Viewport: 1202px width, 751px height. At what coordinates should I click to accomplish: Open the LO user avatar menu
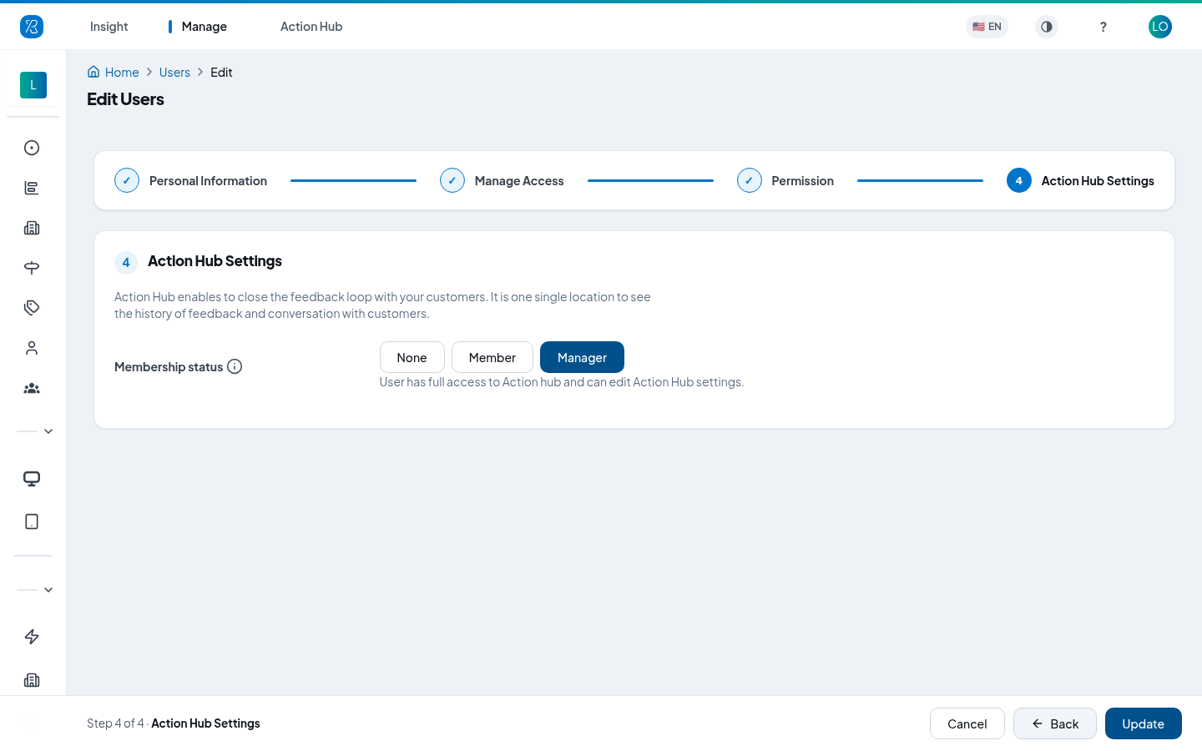[x=1159, y=27]
